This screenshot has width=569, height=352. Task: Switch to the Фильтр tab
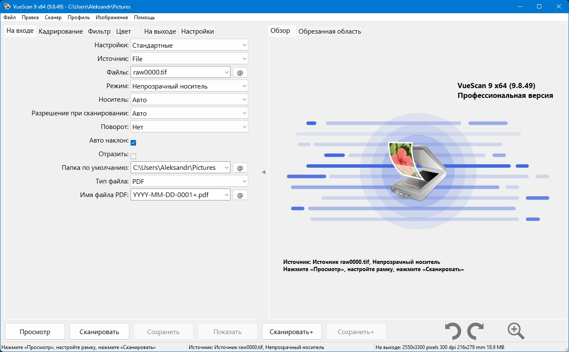tap(99, 31)
